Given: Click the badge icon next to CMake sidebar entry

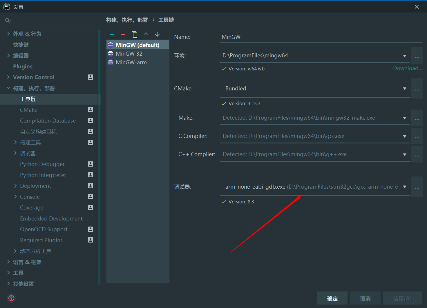Looking at the screenshot, I should tap(90, 110).
